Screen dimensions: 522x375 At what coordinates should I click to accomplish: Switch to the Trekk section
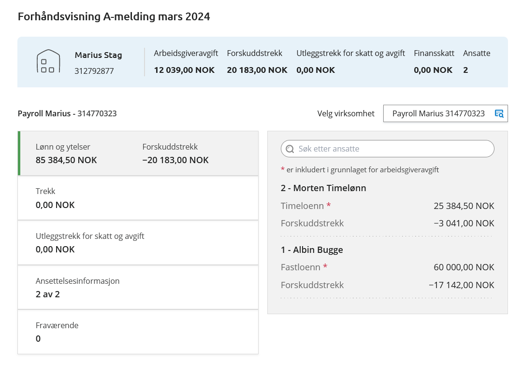(x=138, y=198)
